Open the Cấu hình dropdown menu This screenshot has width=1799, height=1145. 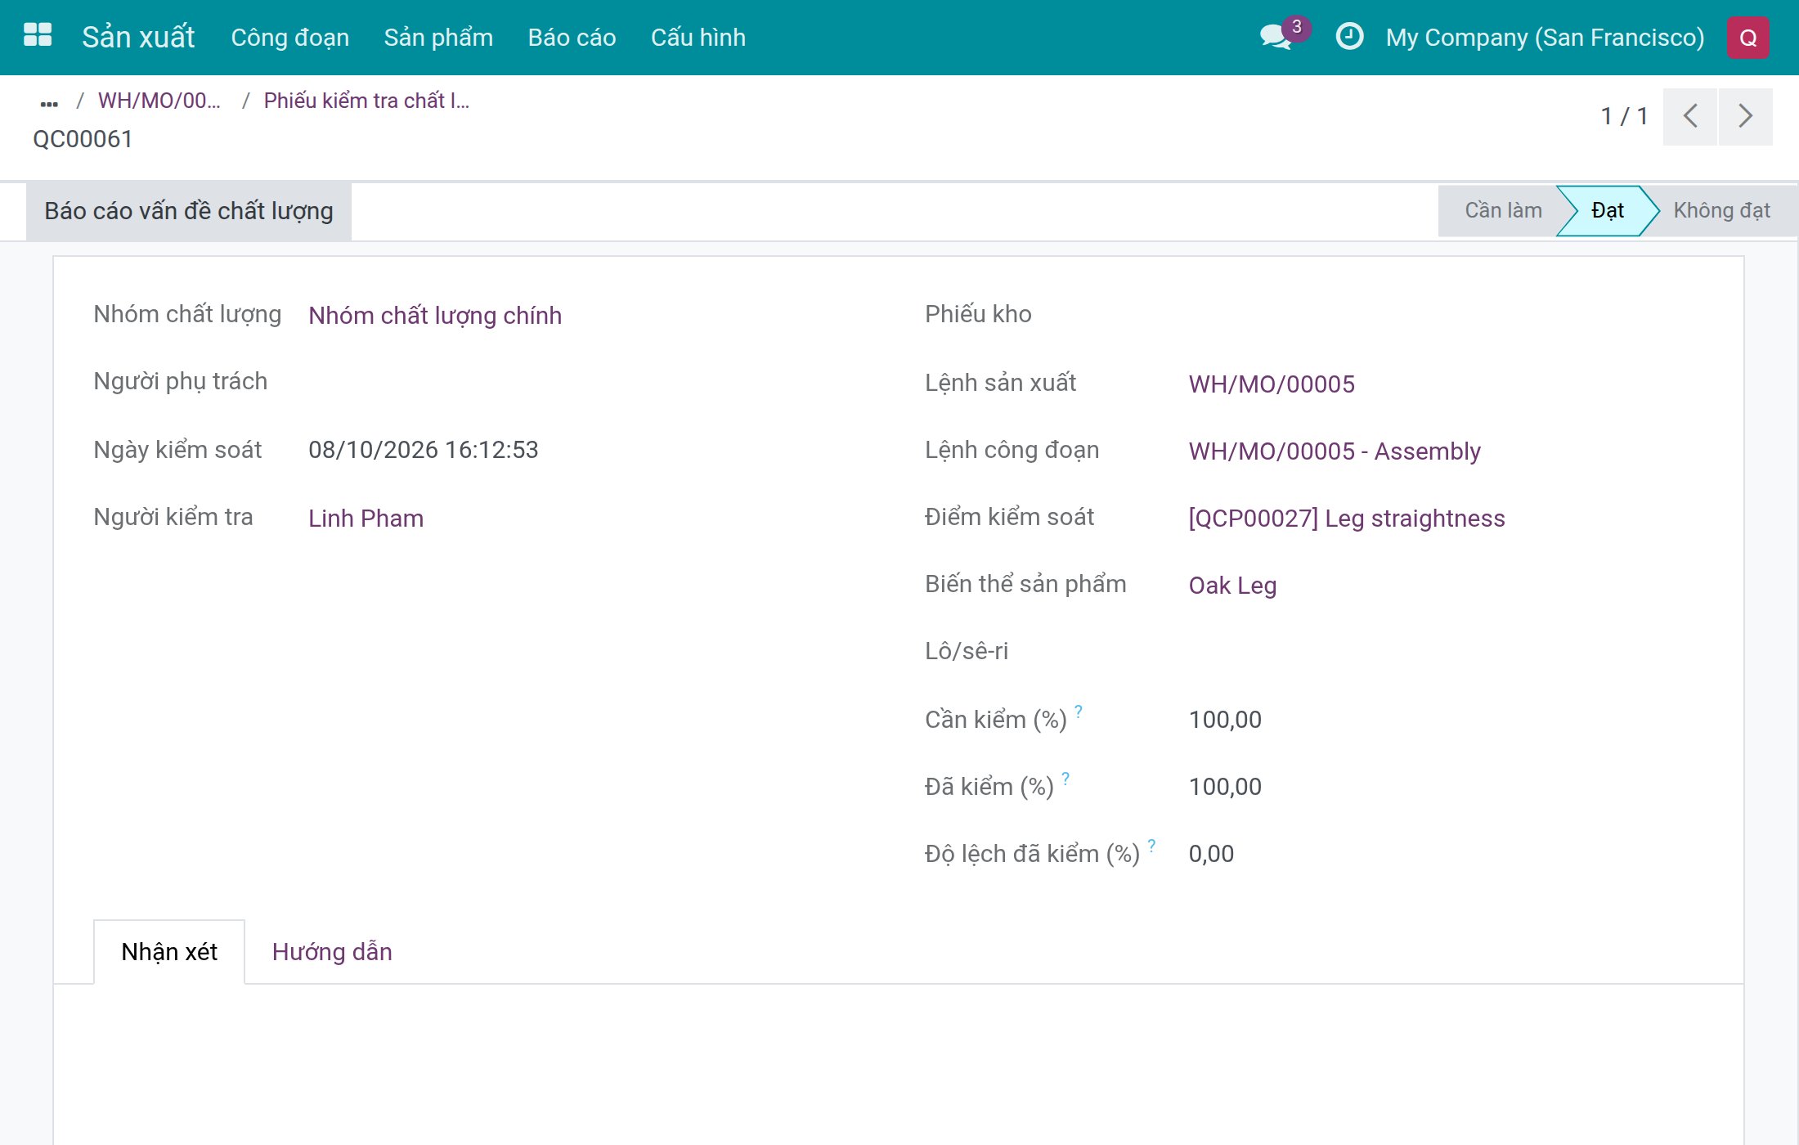698,38
